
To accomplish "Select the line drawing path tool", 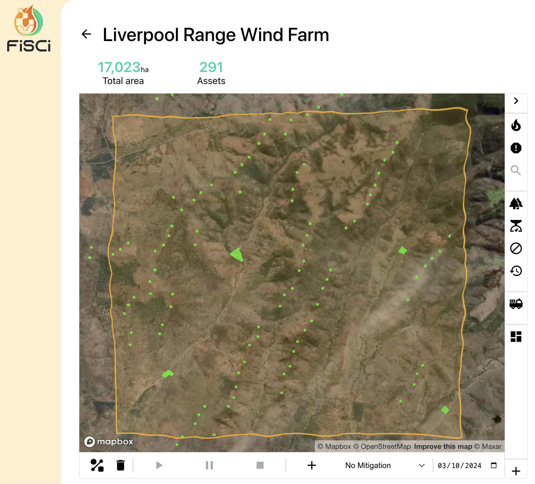I will click(x=97, y=465).
